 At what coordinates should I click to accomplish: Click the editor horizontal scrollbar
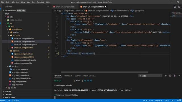point(105,73)
